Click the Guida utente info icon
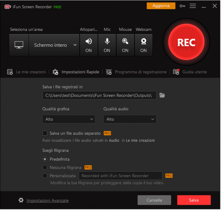 coord(176,72)
